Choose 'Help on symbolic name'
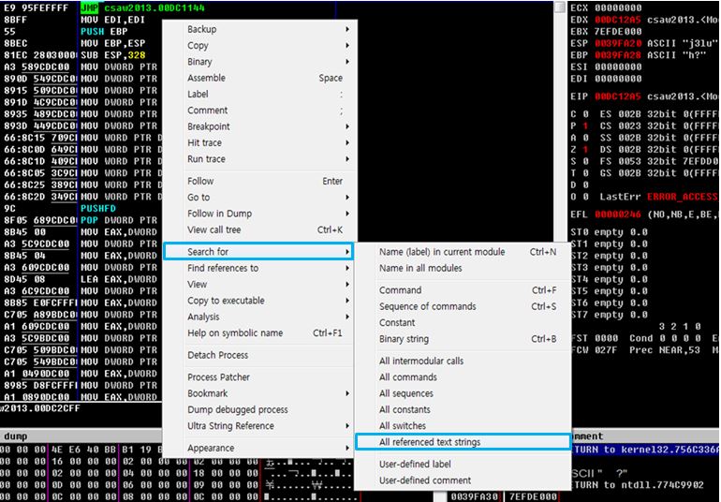 pos(234,332)
